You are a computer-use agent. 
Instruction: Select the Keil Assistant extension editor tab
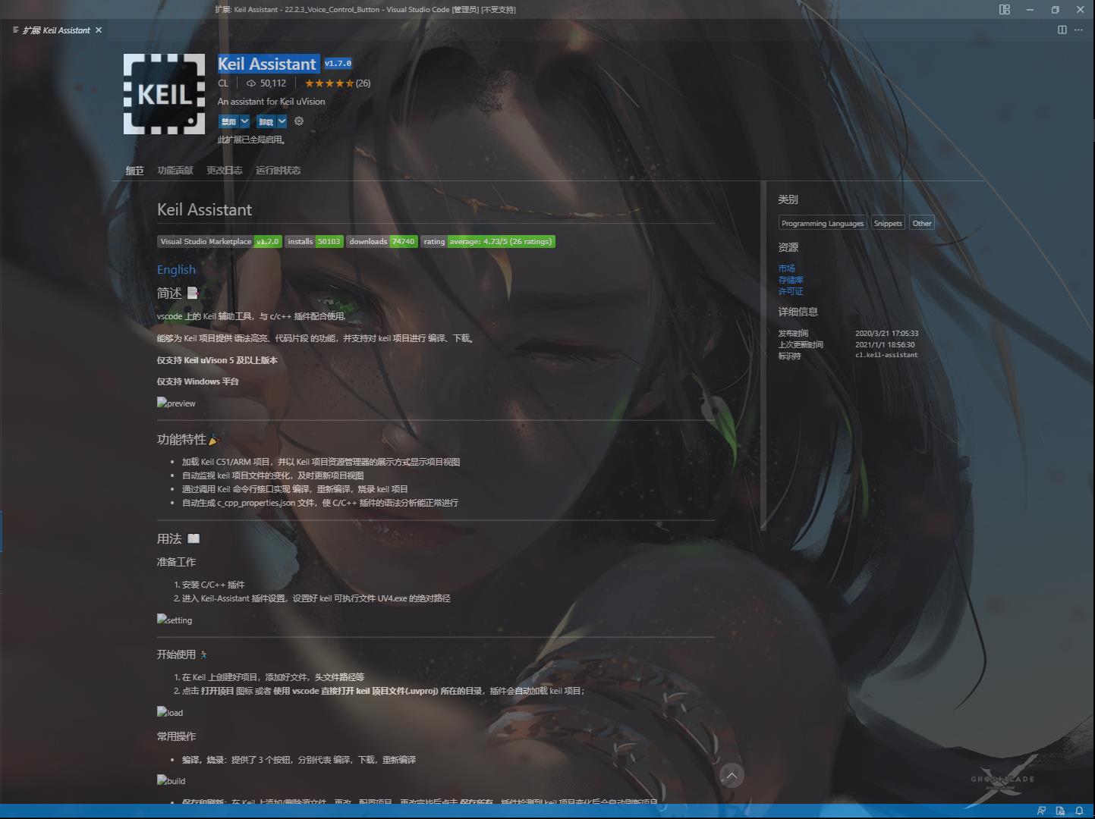(x=58, y=30)
